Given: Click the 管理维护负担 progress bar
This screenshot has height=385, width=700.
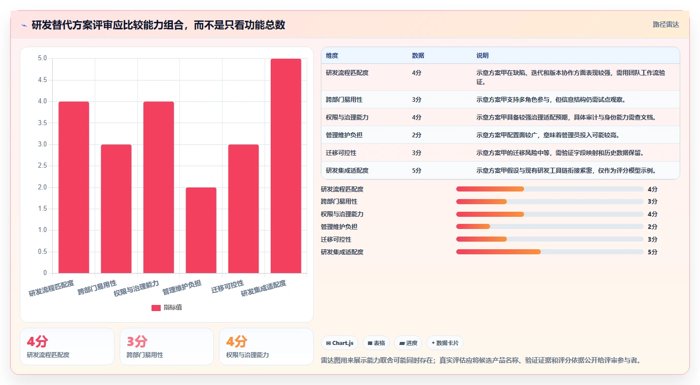Looking at the screenshot, I should pos(550,227).
